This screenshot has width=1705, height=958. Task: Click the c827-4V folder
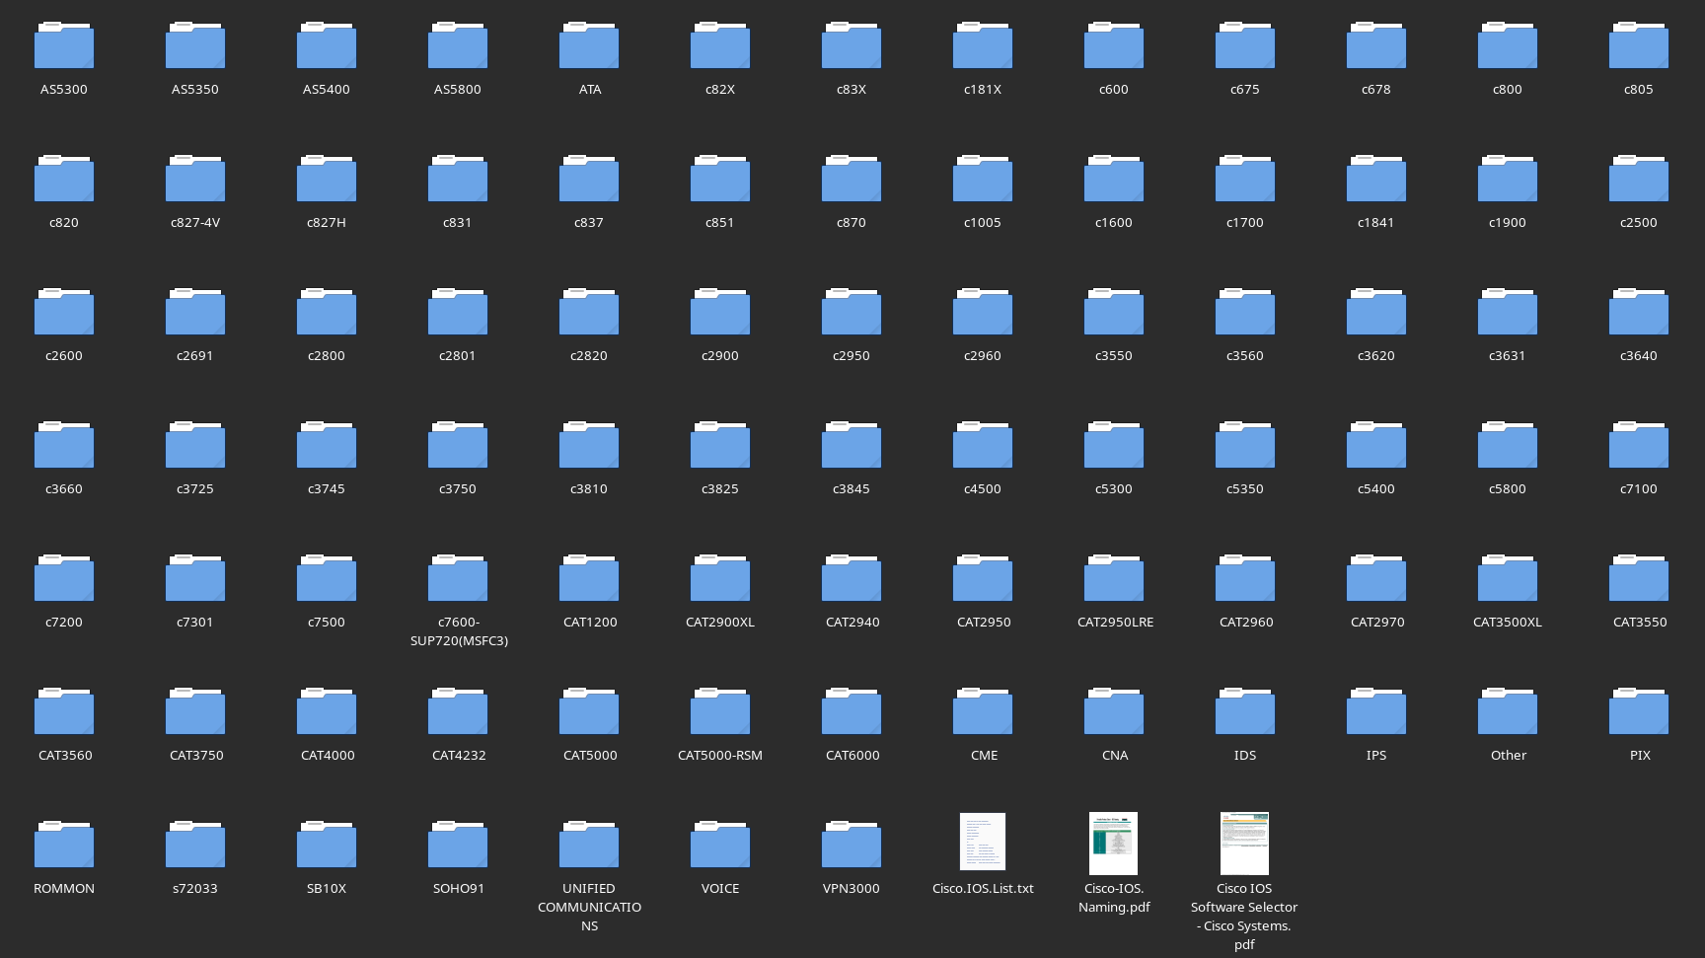click(195, 180)
